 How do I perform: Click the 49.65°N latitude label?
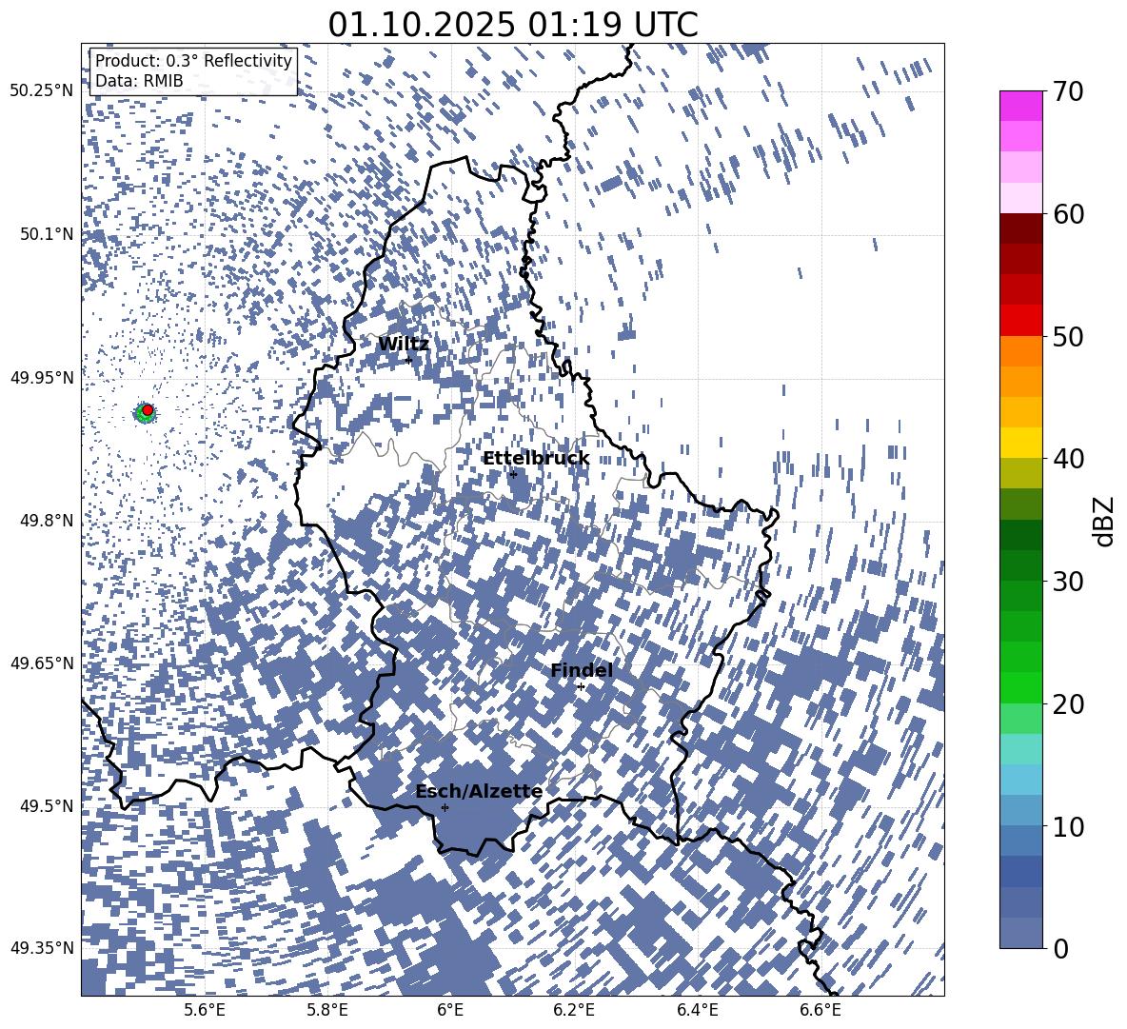43,663
